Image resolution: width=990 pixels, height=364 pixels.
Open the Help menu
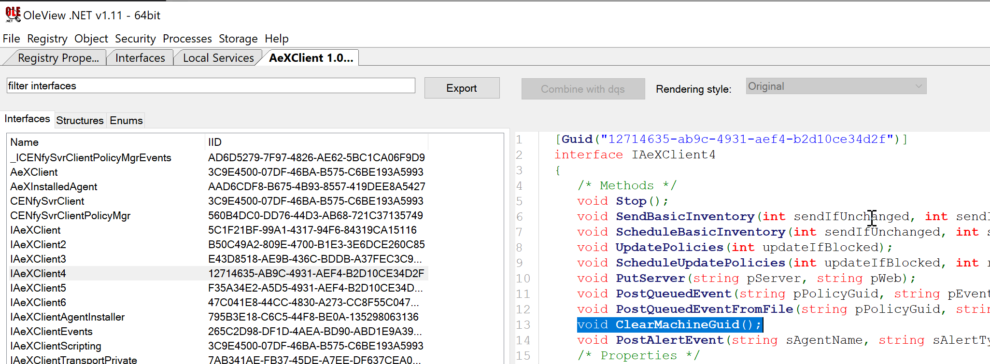pos(277,39)
